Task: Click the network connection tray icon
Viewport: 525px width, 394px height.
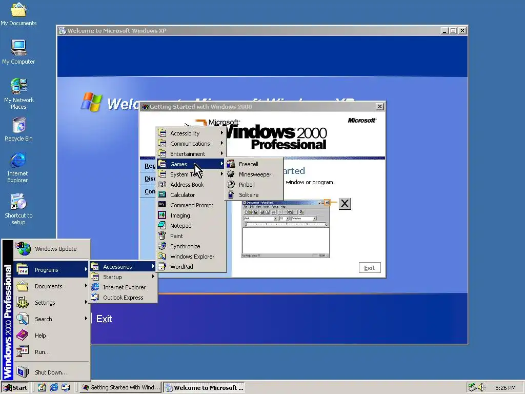Action: 472,387
